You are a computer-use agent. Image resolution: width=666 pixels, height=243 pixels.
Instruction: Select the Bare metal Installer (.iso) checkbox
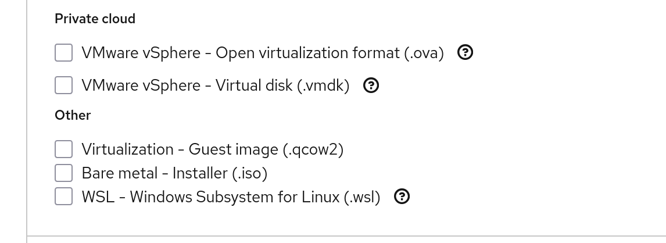(63, 173)
